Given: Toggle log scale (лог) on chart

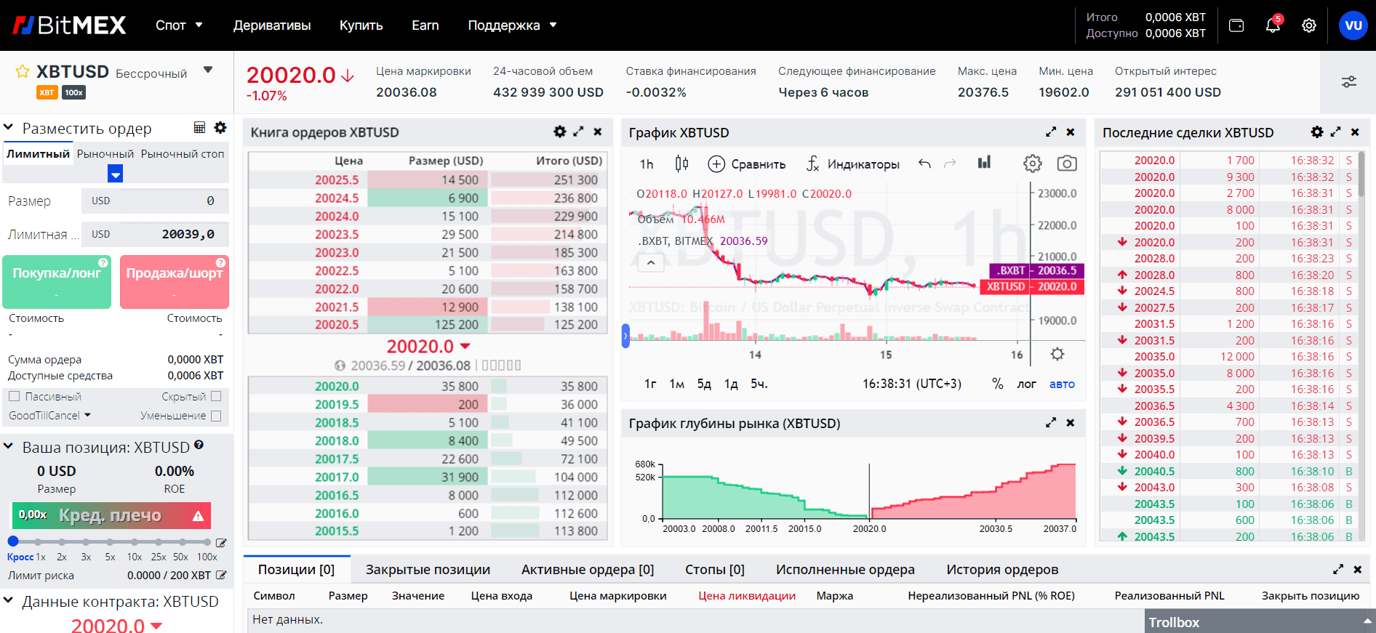Looking at the screenshot, I should [x=1026, y=384].
